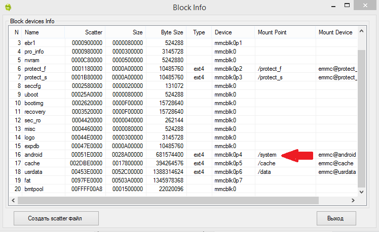The image size is (379, 232).
Task: Click the Создать scatter файл button
Action: 49,218
